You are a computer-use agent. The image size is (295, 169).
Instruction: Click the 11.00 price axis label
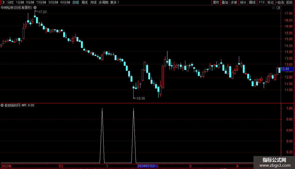[288, 90]
